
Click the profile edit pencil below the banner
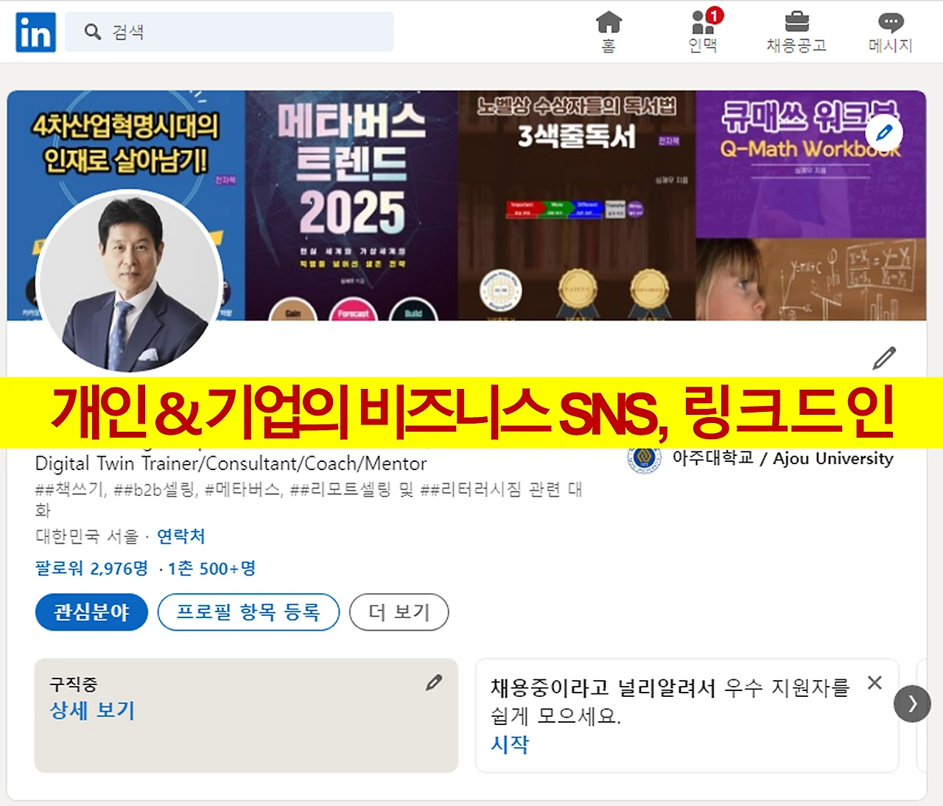[884, 357]
